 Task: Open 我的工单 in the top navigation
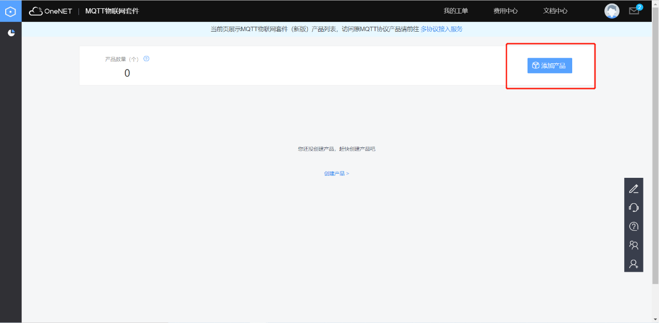455,11
